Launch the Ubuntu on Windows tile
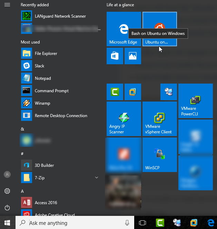Viewport: 217px width, 229px height. [x=160, y=29]
